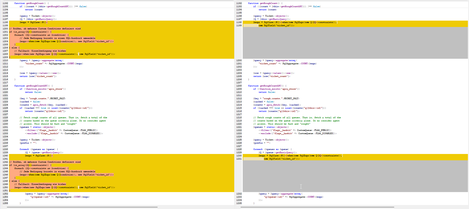Click left pane line 1228 comment 'Fetch rough counts'
The height and width of the screenshot is (209, 469).
tap(63, 117)
